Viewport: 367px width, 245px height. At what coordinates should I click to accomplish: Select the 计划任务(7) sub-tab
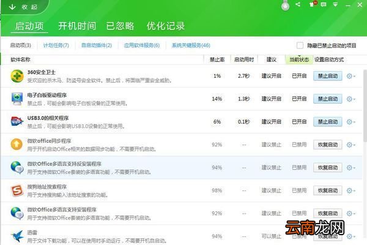[56, 45]
